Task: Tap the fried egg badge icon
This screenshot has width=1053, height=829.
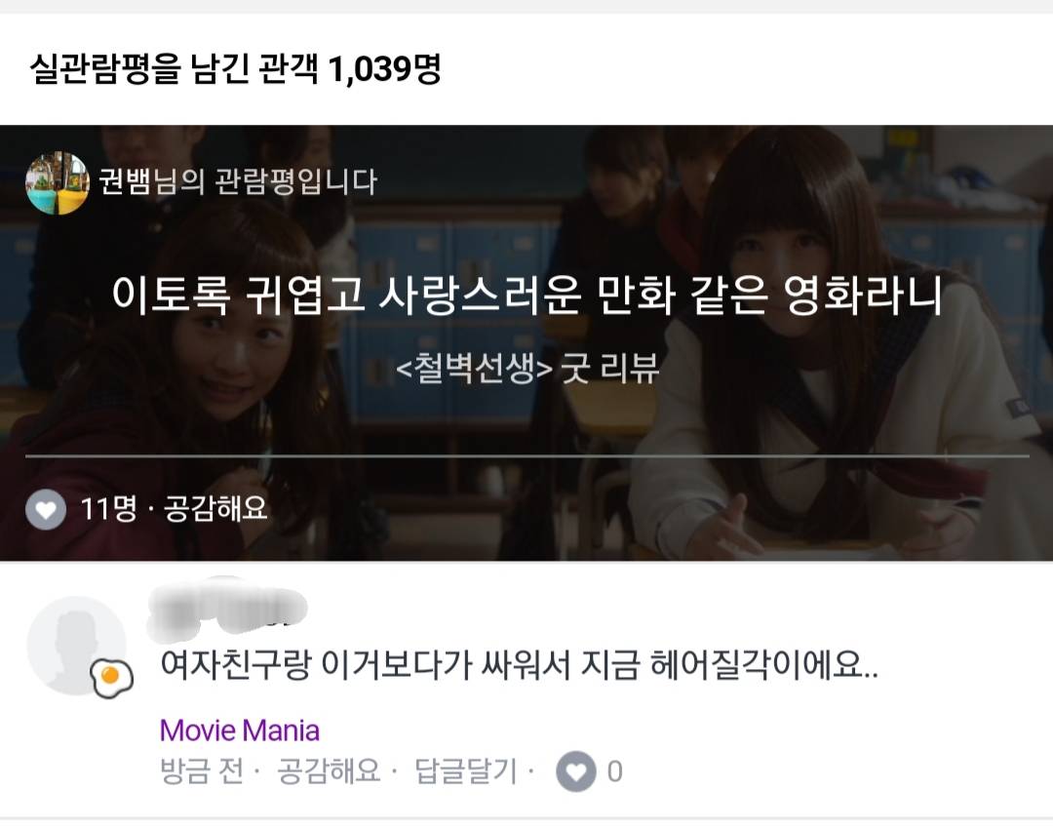Action: (x=111, y=679)
